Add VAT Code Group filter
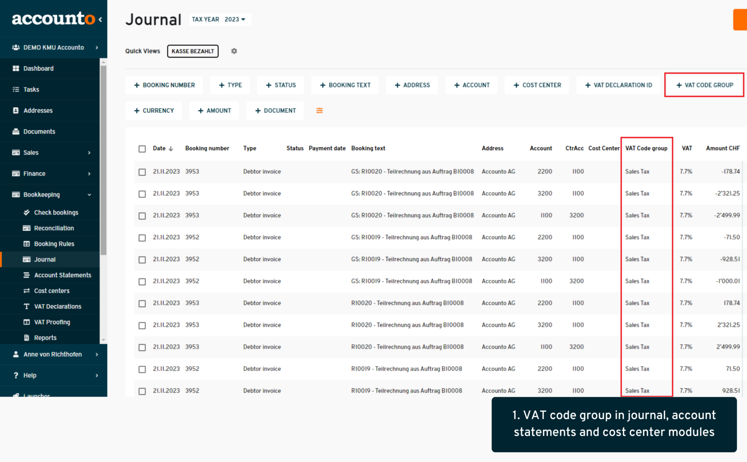 (704, 85)
